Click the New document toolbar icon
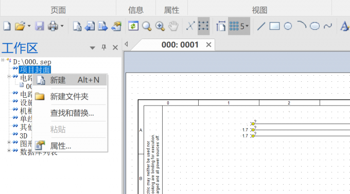The width and height of the screenshot is (350, 194). click(7, 26)
